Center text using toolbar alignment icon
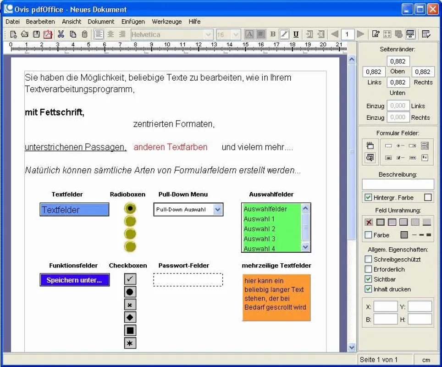 pos(110,34)
